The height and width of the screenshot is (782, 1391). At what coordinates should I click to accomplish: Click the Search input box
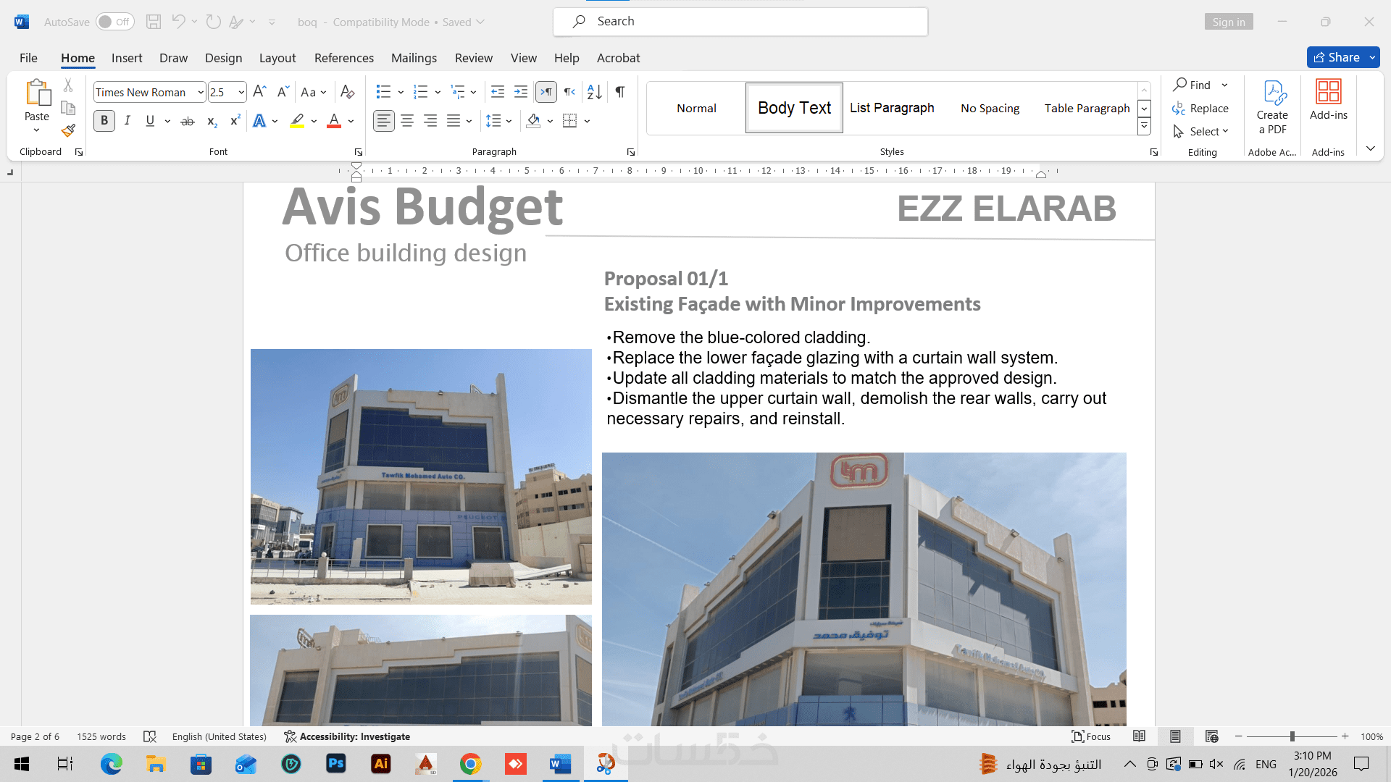tap(740, 22)
